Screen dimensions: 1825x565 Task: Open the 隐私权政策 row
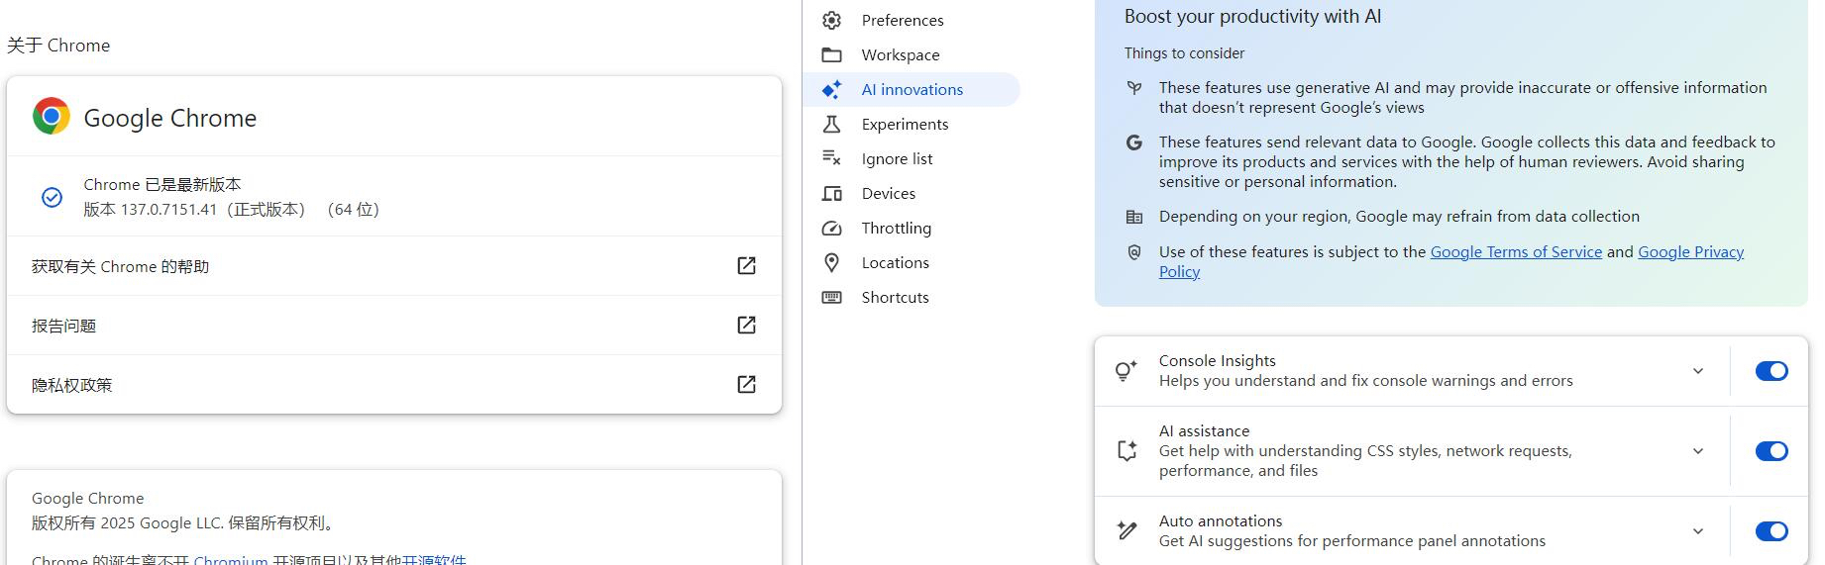(394, 384)
